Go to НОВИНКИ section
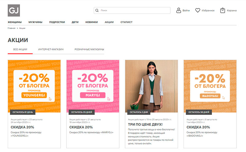 92,22
